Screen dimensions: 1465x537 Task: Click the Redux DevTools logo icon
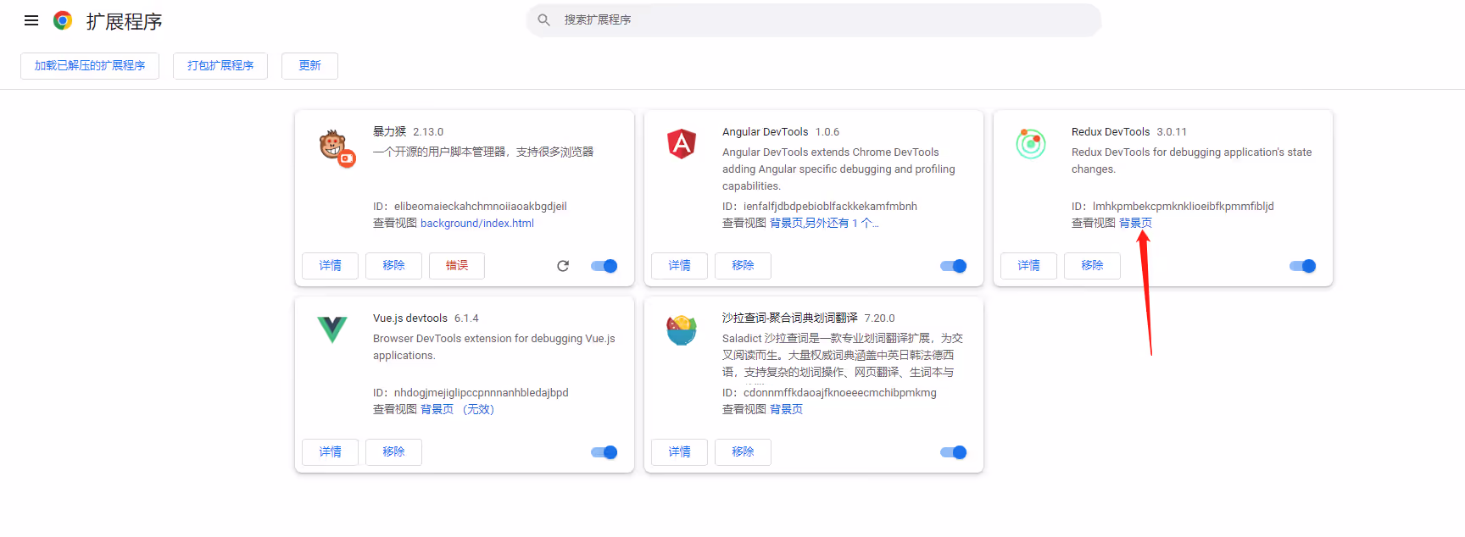pyautogui.click(x=1031, y=144)
